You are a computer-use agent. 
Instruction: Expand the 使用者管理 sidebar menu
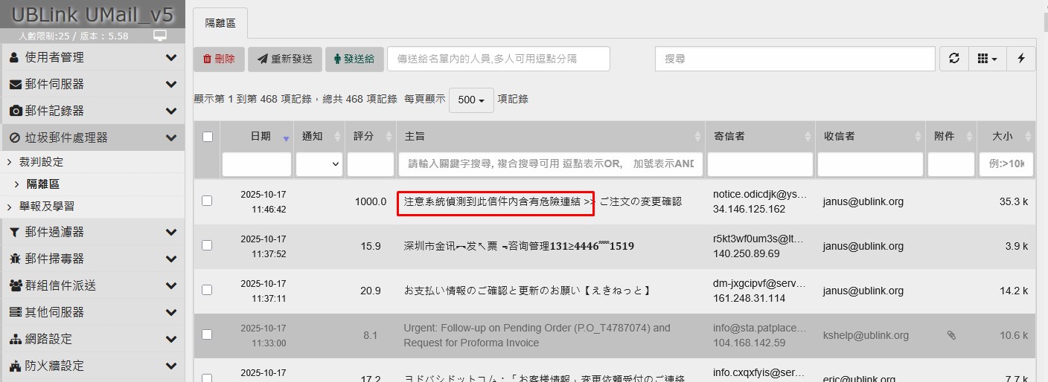click(92, 57)
